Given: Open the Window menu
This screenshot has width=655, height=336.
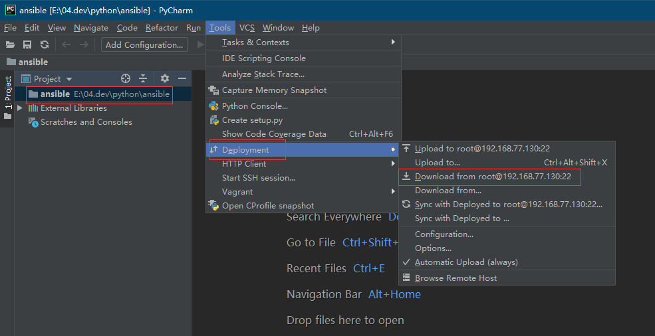Looking at the screenshot, I should (278, 28).
